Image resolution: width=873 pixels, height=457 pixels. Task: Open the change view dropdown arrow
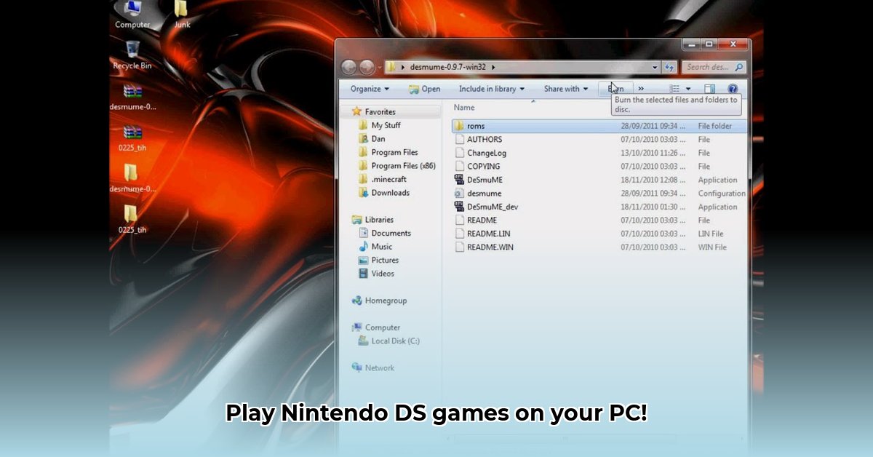688,88
